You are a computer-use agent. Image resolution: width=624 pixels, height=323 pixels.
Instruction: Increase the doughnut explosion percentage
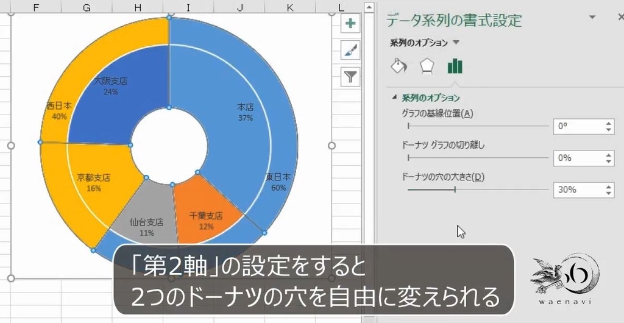(609, 155)
